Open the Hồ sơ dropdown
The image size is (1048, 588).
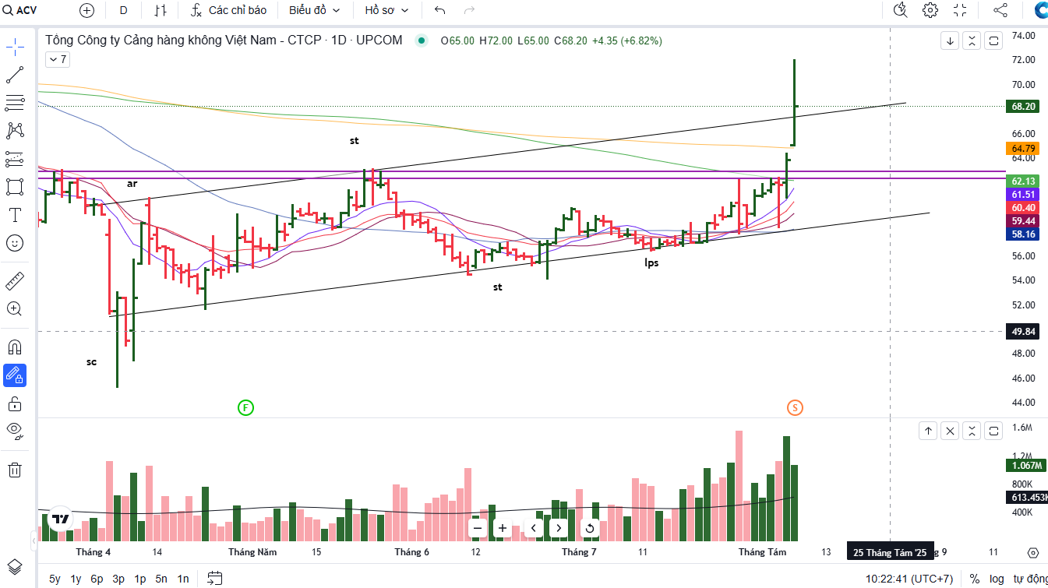point(386,10)
